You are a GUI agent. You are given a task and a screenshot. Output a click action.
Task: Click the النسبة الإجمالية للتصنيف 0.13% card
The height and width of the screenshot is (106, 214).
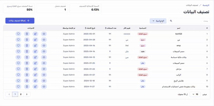[x=85, y=8]
